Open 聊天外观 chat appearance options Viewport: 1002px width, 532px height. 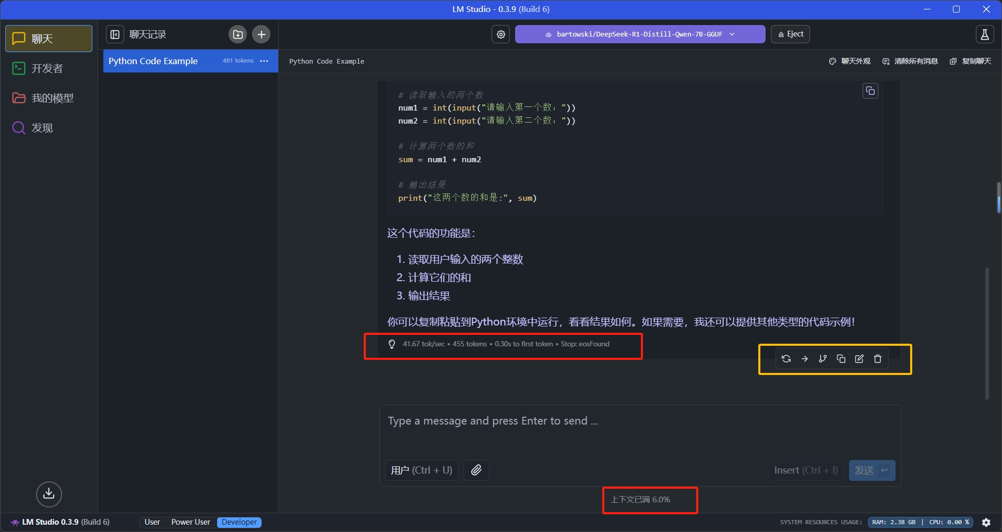point(850,62)
